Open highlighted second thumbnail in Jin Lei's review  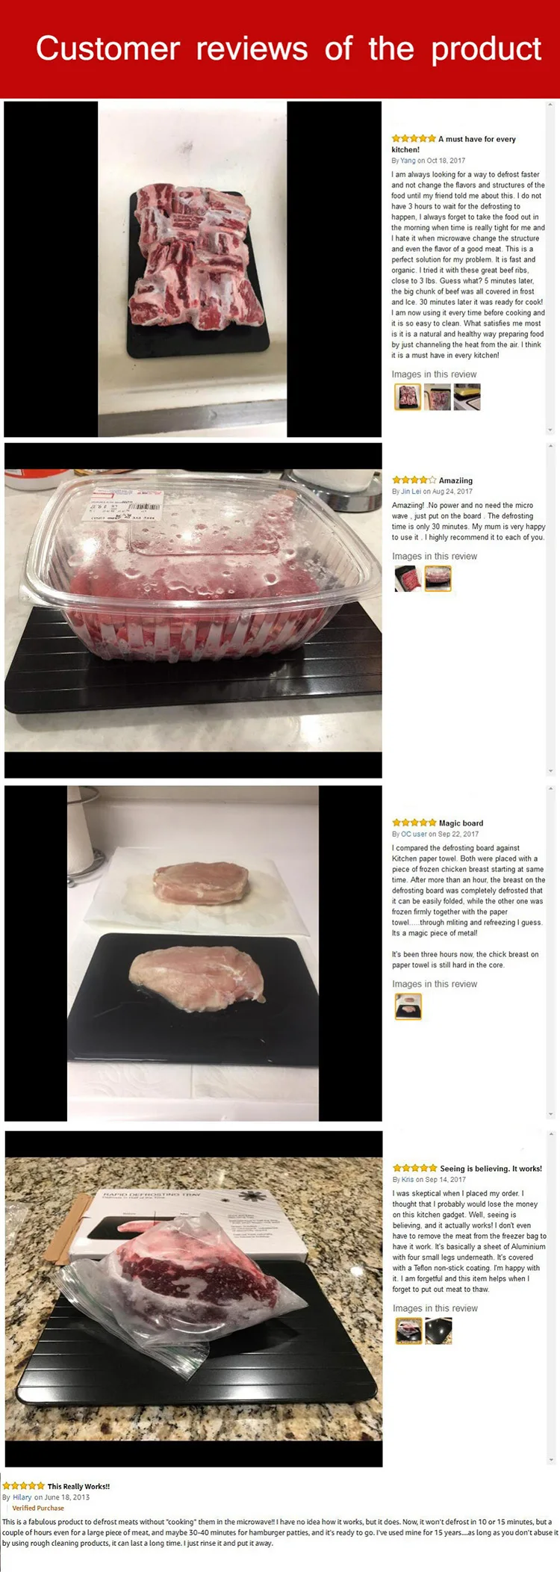click(438, 579)
